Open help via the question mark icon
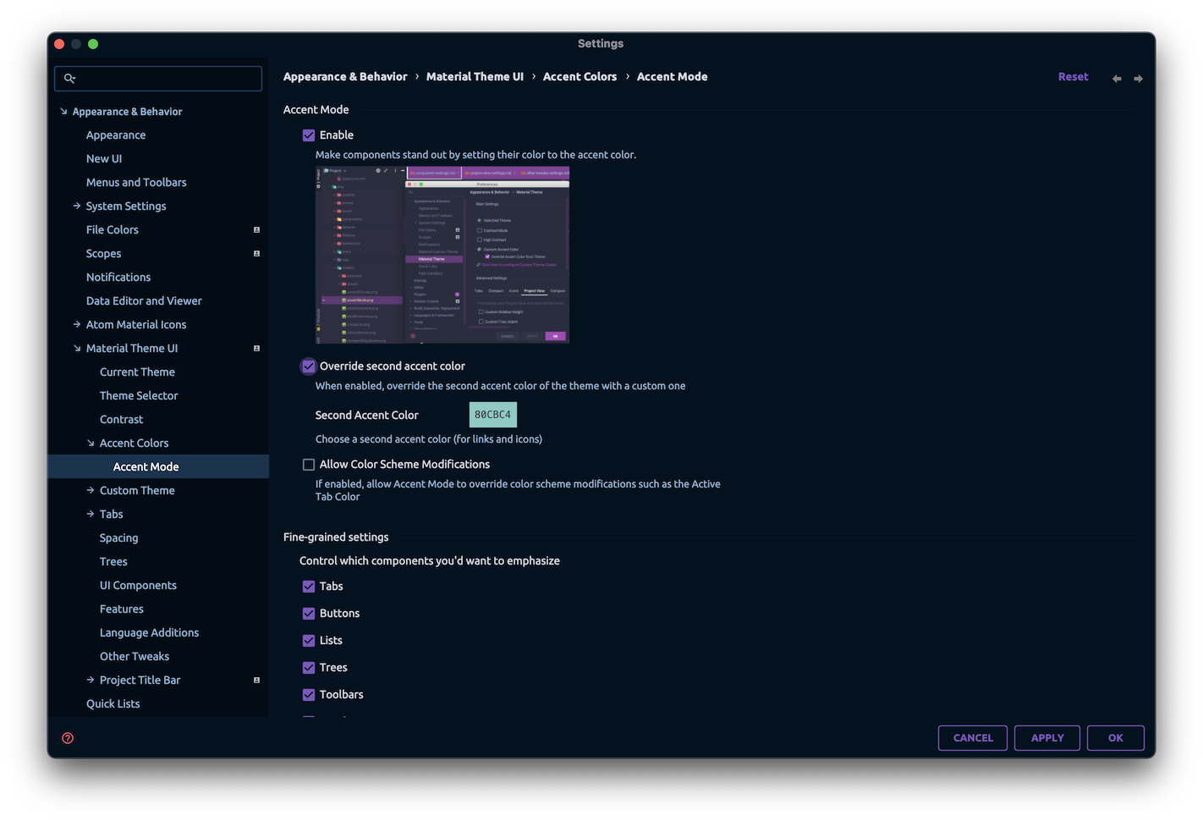Viewport: 1203px width, 821px height. coord(67,737)
